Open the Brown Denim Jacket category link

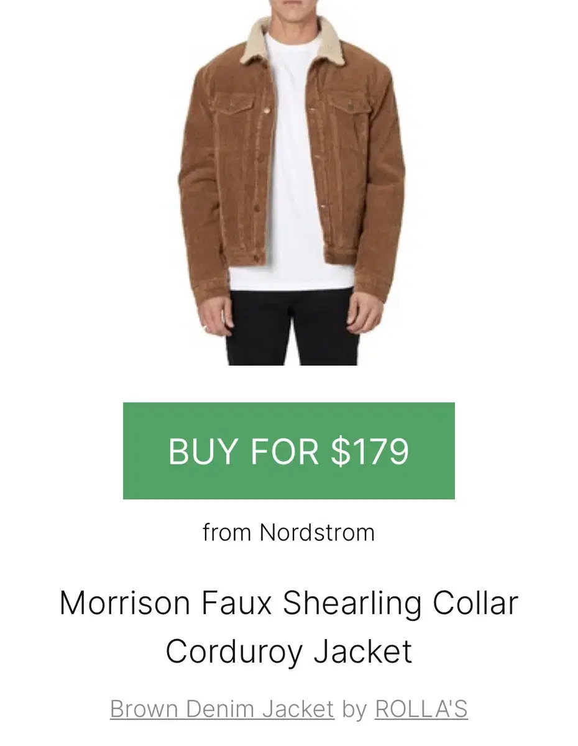[x=222, y=709]
